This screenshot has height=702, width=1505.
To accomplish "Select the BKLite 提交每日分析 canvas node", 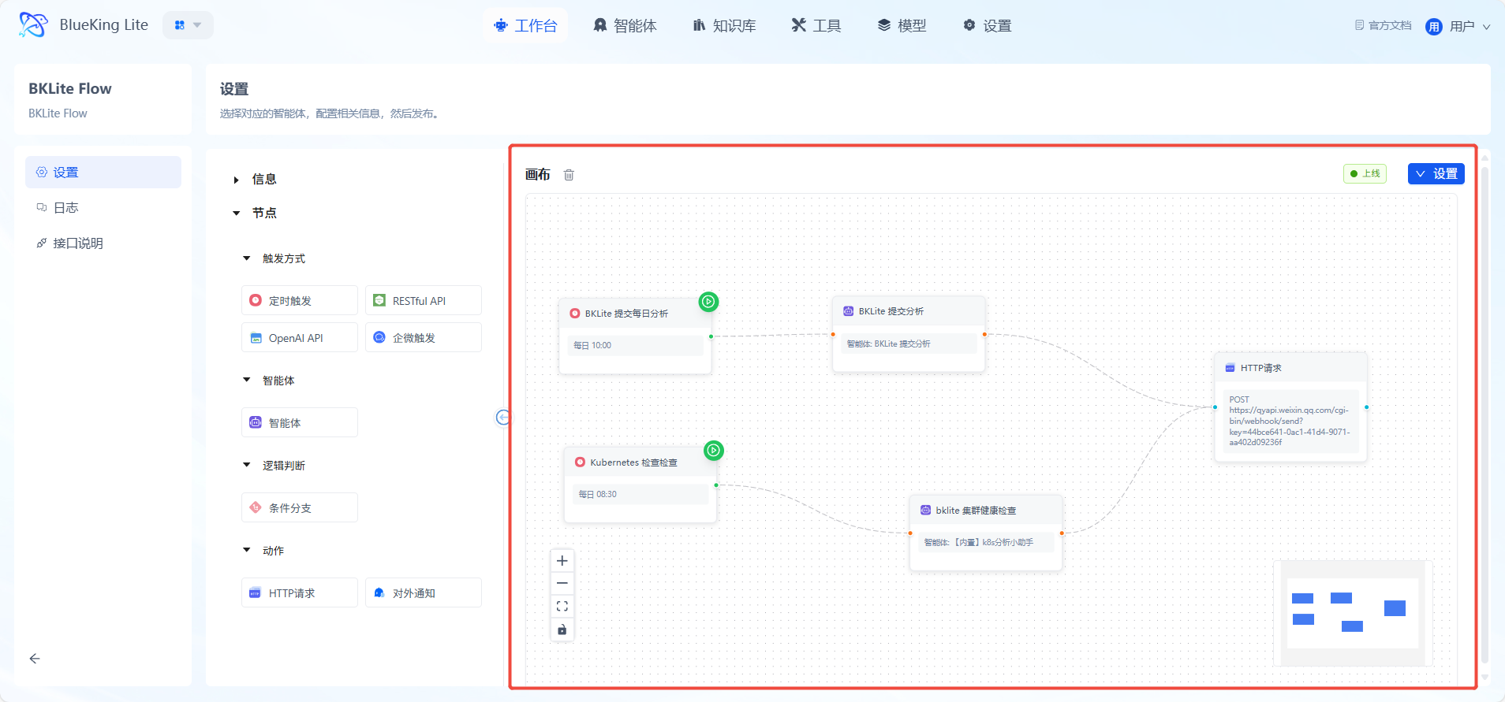I will [635, 336].
